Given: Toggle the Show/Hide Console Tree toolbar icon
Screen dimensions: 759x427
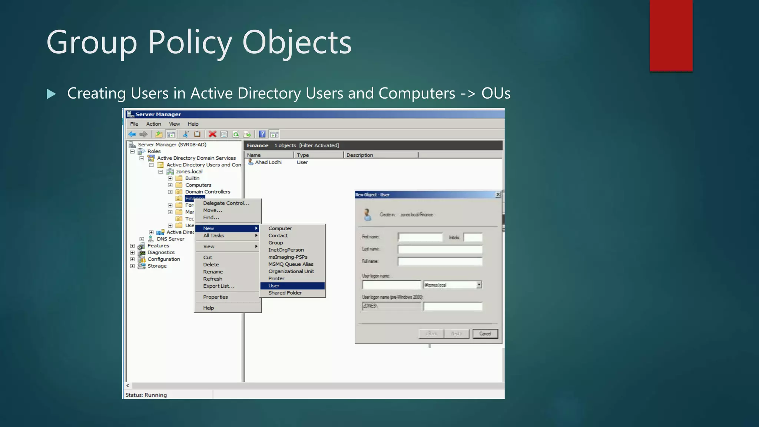Looking at the screenshot, I should click(x=170, y=134).
